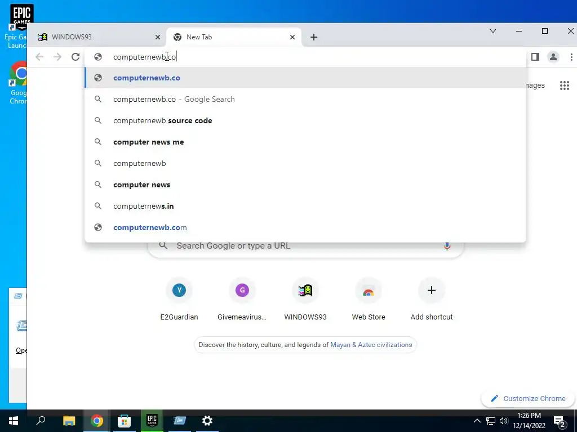Select the computernewb.co URL suggestion

tap(305, 78)
